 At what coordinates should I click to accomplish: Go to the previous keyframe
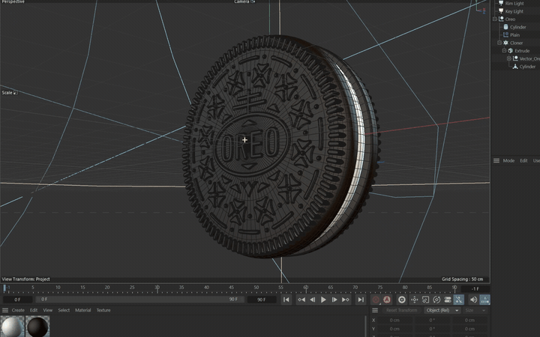pos(301,300)
